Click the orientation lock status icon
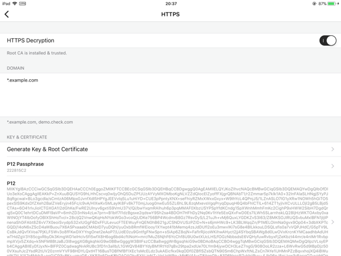The image size is (341, 256). click(x=314, y=4)
